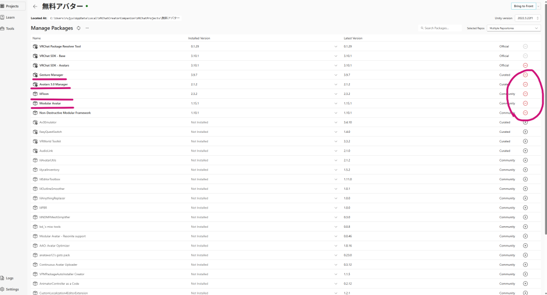Open the Learn section in sidebar
Image resolution: width=547 pixels, height=295 pixels.
point(10,18)
